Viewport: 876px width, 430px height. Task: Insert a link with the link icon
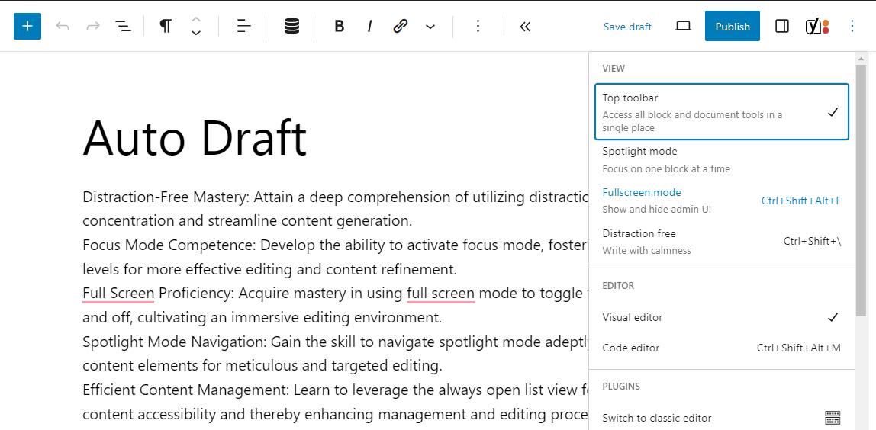[x=401, y=27]
